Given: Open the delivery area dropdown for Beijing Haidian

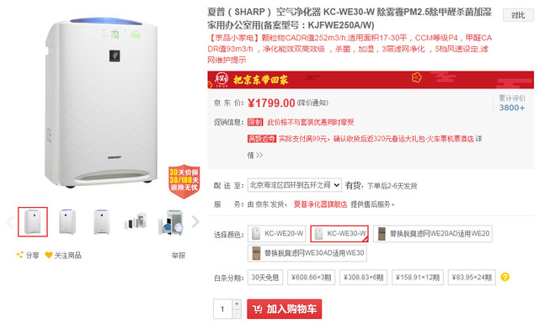Looking at the screenshot, I should point(295,185).
